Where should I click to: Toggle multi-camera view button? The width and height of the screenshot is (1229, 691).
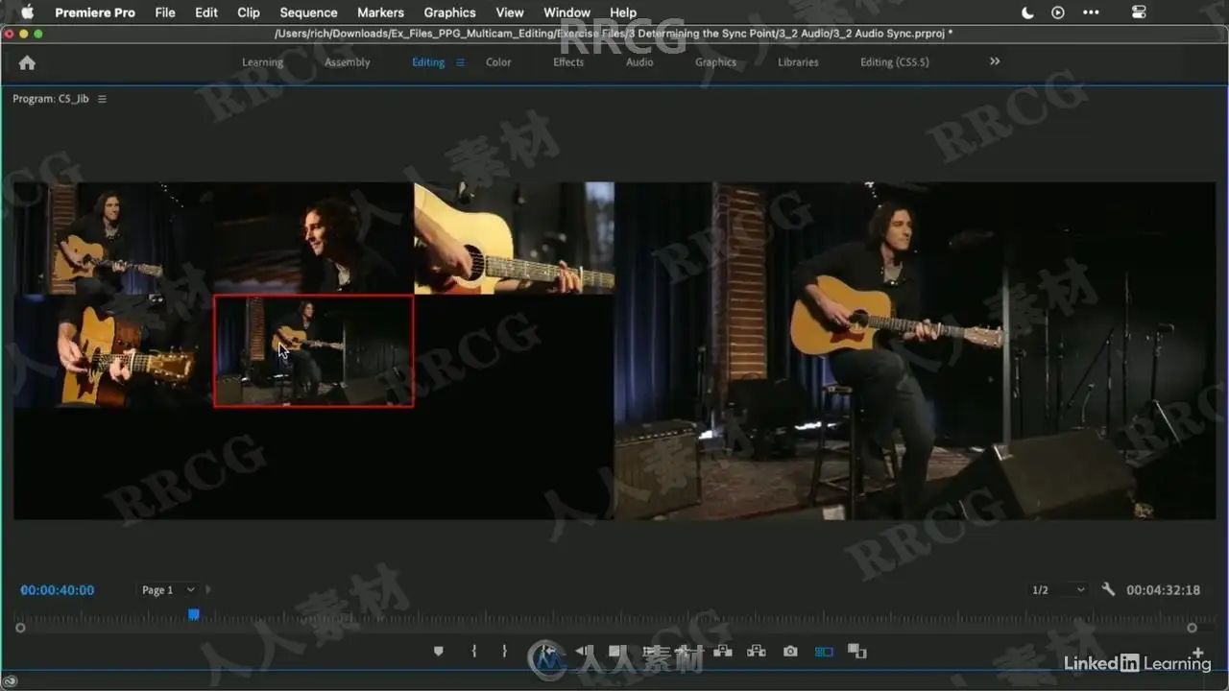pos(824,652)
